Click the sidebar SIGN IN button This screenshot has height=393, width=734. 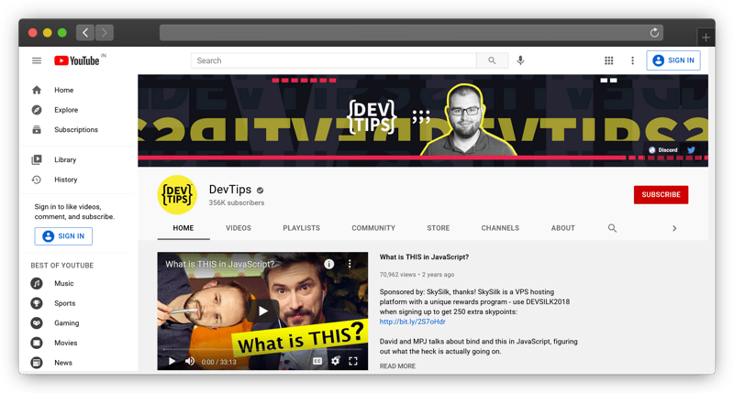click(63, 236)
